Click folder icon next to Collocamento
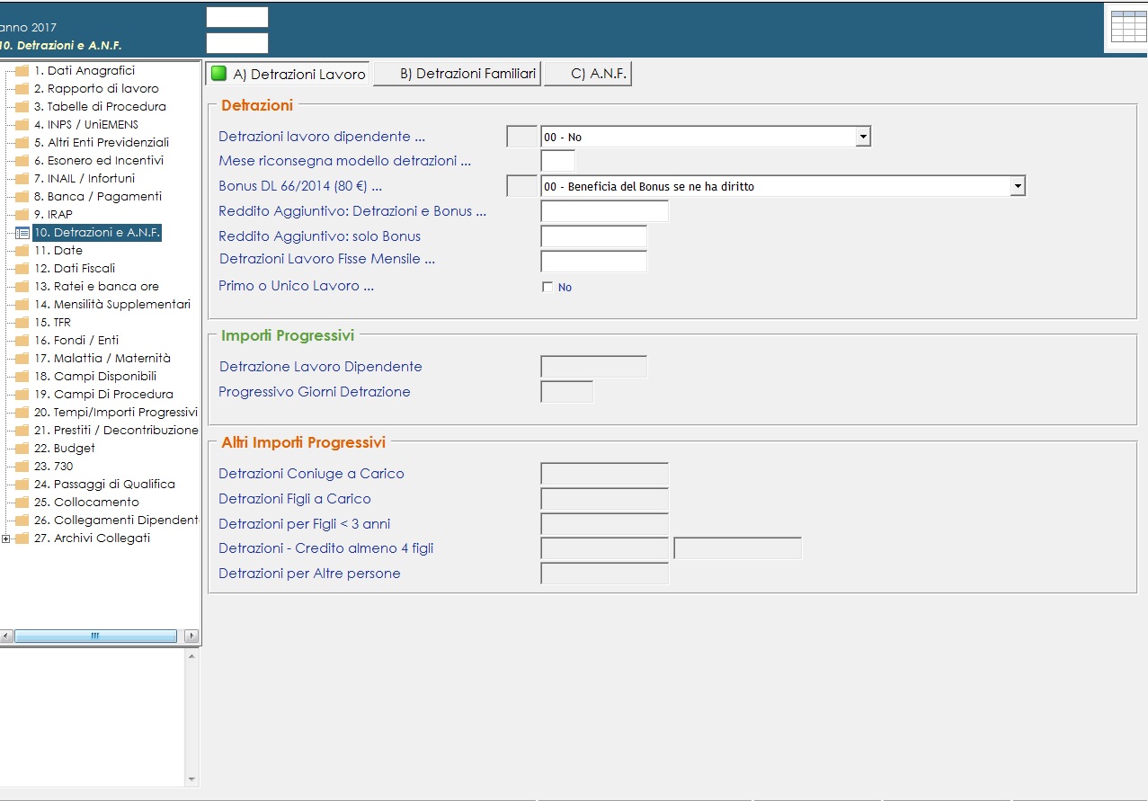Screen dimensions: 1148x801 [x=22, y=503]
